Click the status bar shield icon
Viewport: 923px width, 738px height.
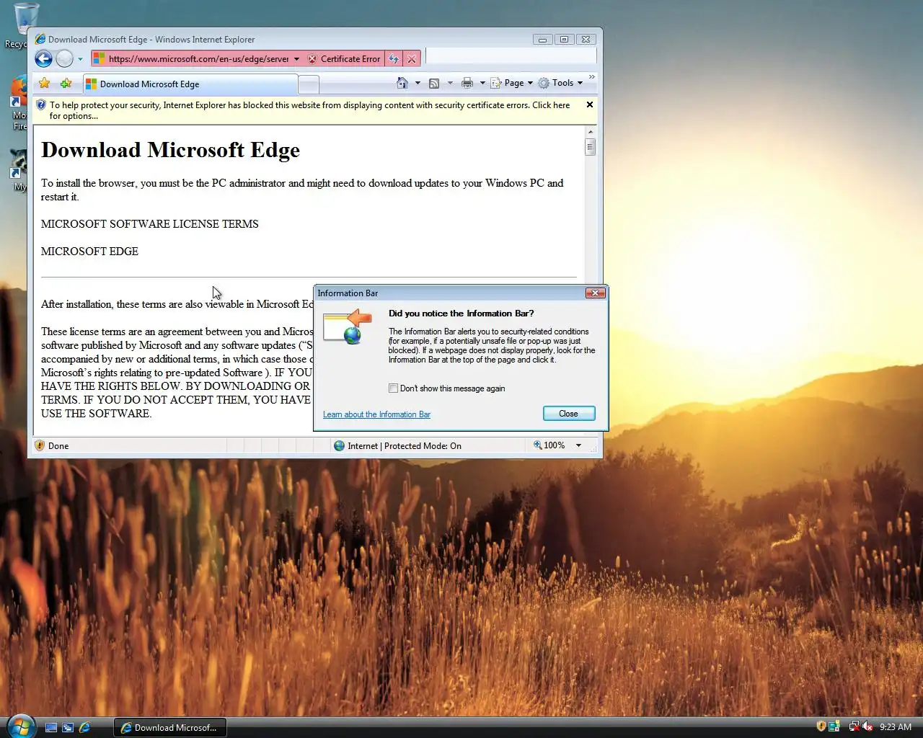40,445
